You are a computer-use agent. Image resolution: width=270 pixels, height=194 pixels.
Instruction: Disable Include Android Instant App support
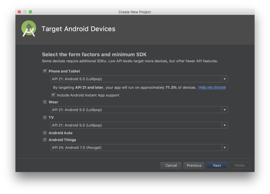coord(54,95)
